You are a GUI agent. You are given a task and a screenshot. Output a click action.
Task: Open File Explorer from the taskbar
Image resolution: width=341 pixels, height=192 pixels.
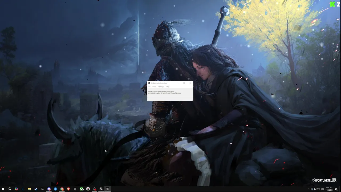click(29, 189)
